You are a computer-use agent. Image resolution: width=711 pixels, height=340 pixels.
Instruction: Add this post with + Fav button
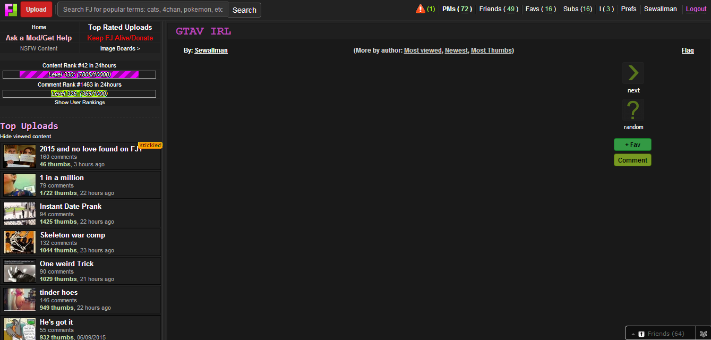click(x=632, y=144)
